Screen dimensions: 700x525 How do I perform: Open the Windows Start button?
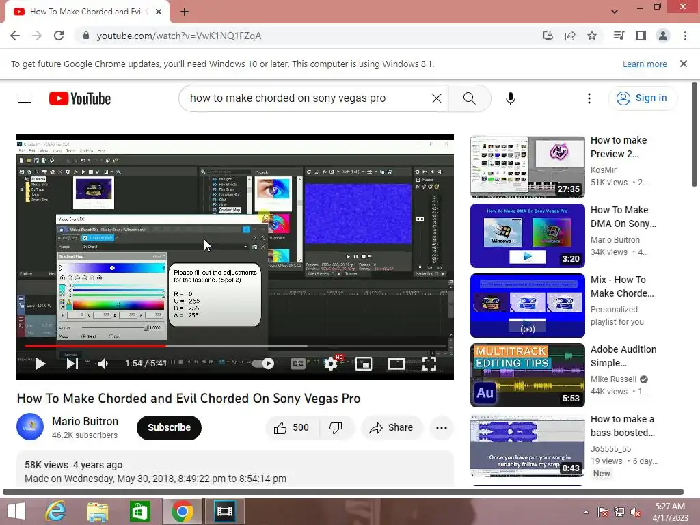pyautogui.click(x=16, y=511)
